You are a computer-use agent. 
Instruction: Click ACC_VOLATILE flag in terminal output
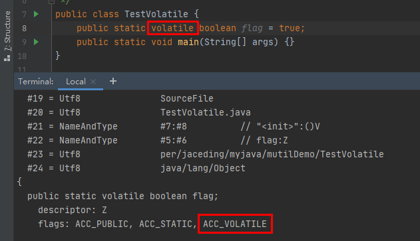point(235,224)
